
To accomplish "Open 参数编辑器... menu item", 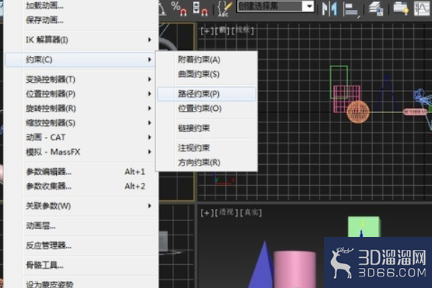I will click(81, 171).
